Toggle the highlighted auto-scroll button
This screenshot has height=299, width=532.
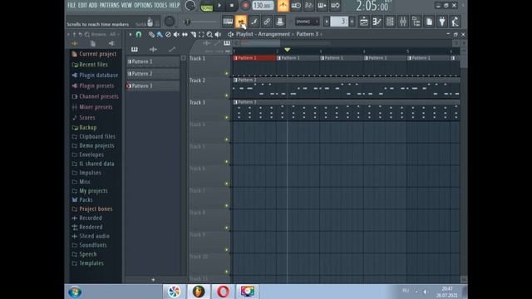tap(241, 22)
